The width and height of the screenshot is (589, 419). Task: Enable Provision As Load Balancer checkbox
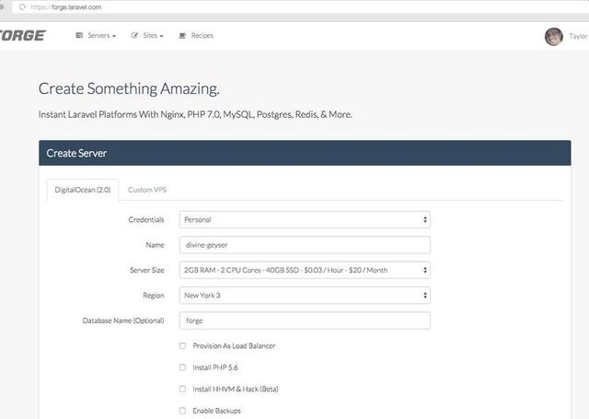click(182, 346)
